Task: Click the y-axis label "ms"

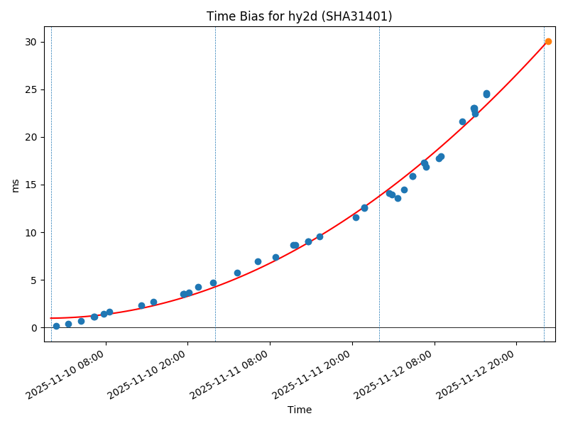Action: (x=15, y=185)
